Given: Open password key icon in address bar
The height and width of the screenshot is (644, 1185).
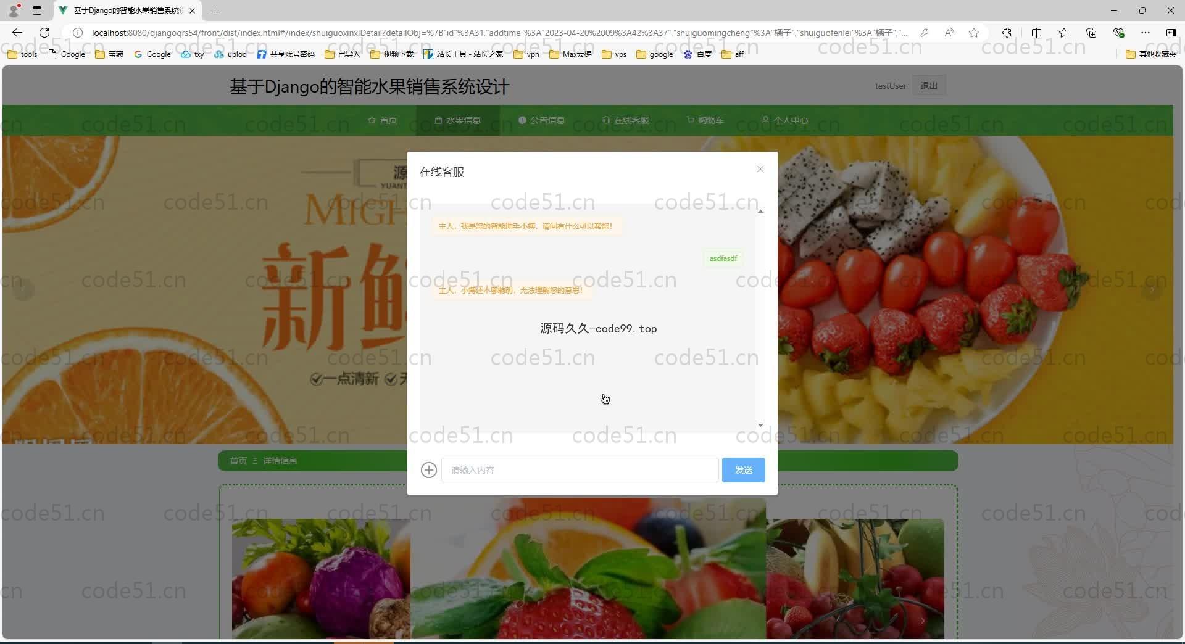Looking at the screenshot, I should [x=924, y=33].
